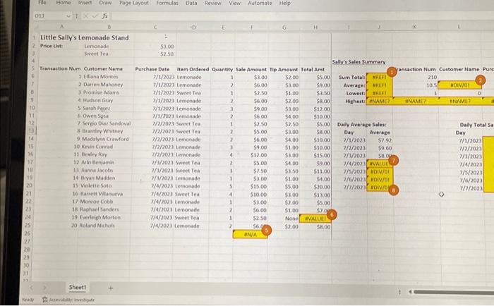
Task: Open the Data tab
Action: (191, 3)
